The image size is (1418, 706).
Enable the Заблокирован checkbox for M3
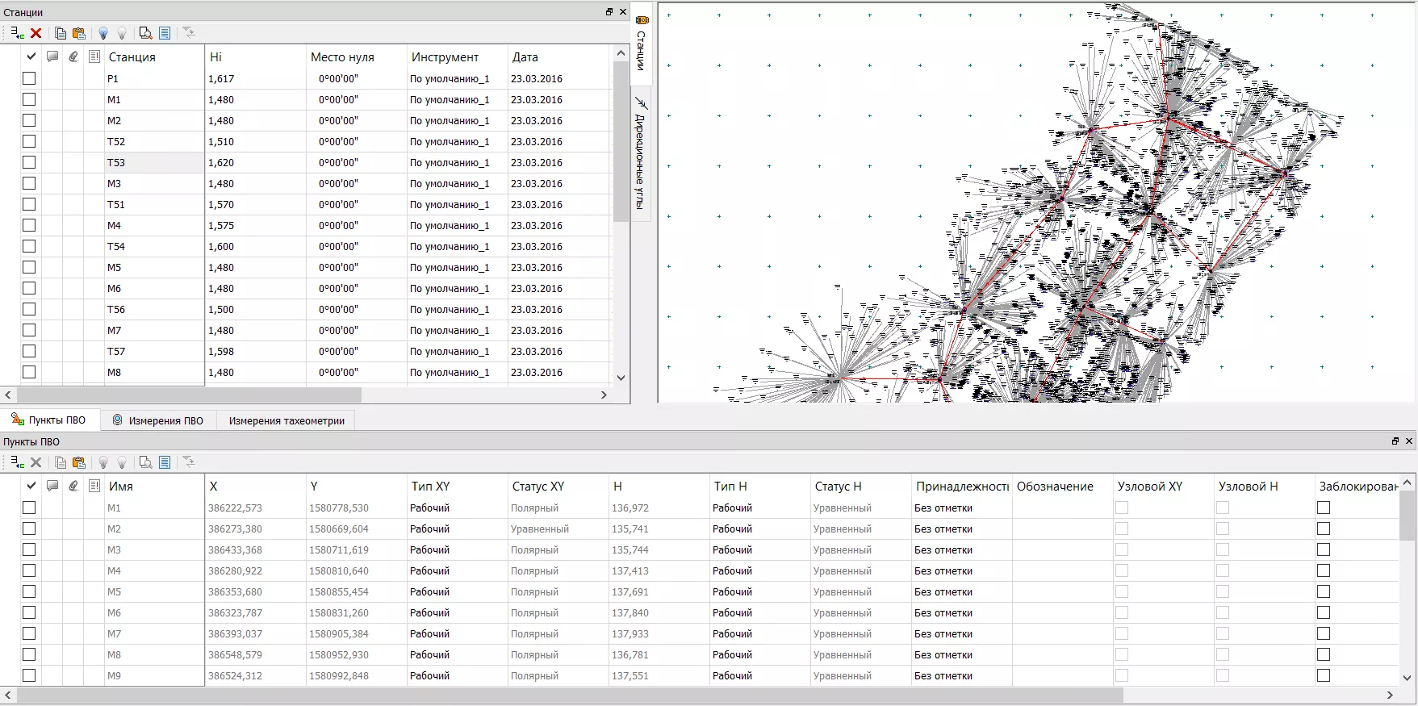[1324, 549]
